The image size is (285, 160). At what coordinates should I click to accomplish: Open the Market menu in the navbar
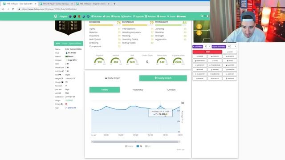pos(126,16)
